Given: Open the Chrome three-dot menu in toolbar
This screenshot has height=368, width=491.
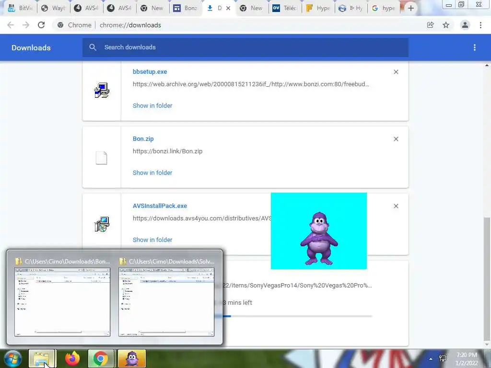Looking at the screenshot, I should coord(480,25).
